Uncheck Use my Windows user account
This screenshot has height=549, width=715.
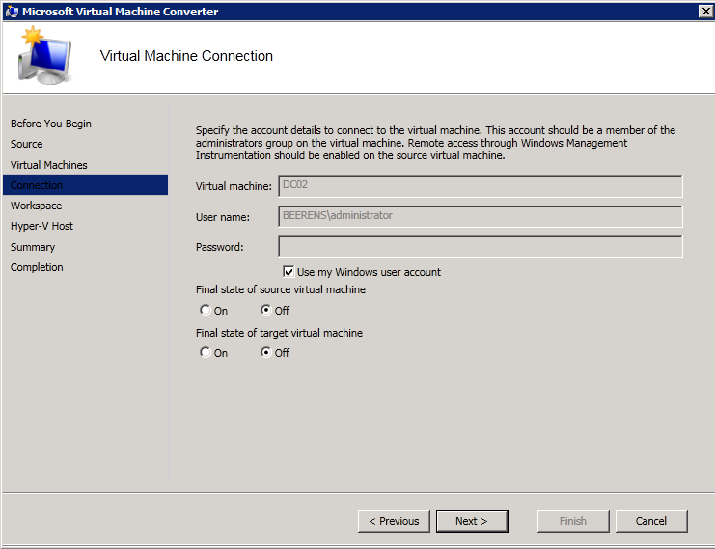click(289, 272)
